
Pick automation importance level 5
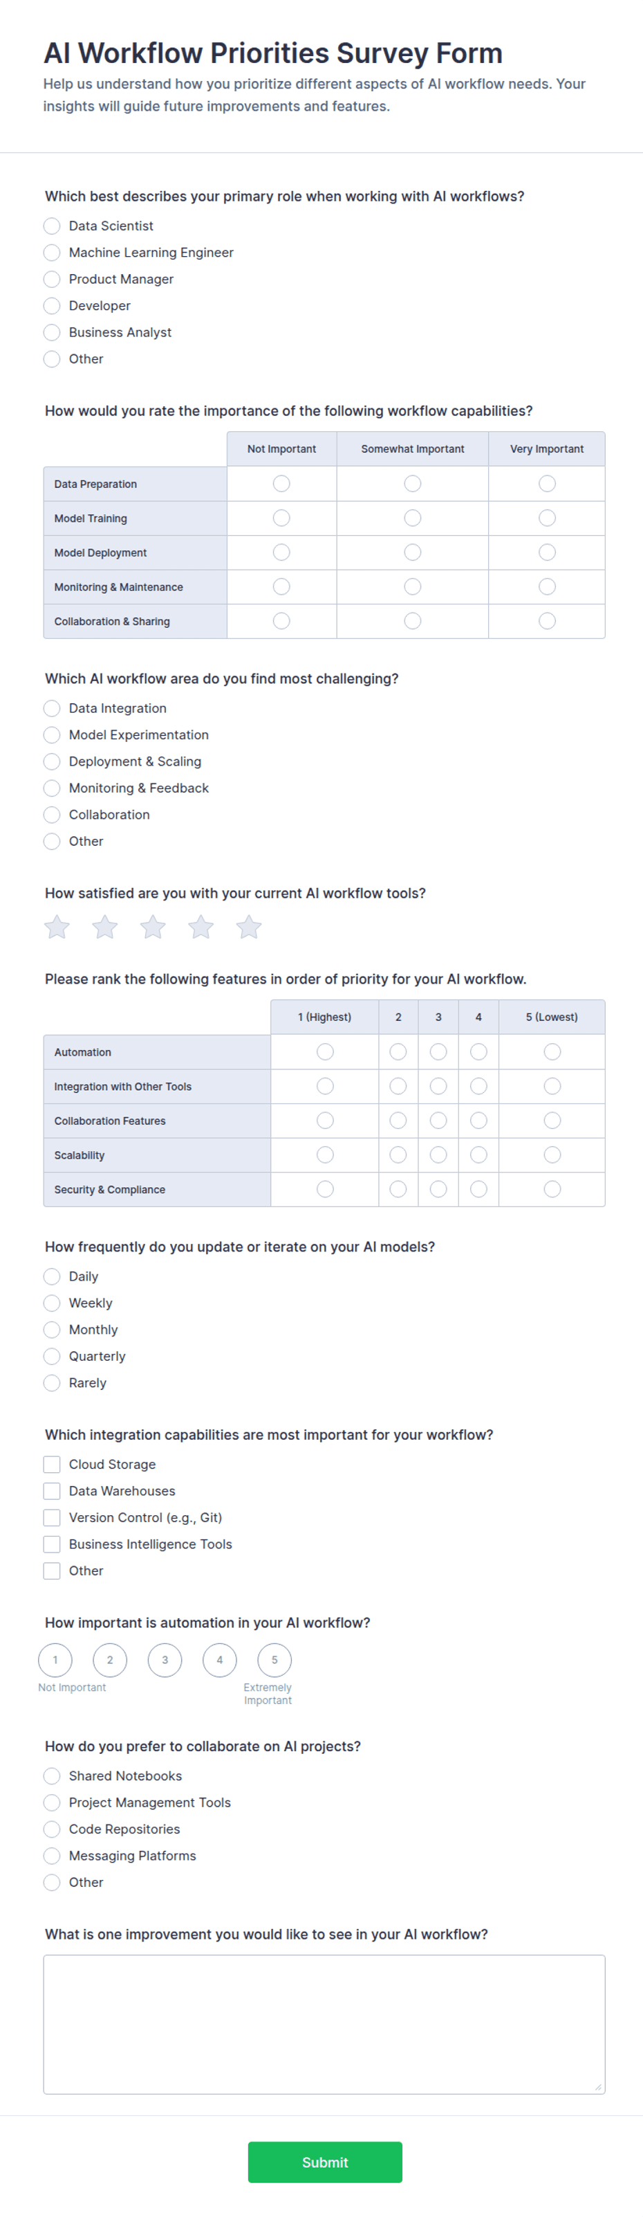tap(274, 1659)
